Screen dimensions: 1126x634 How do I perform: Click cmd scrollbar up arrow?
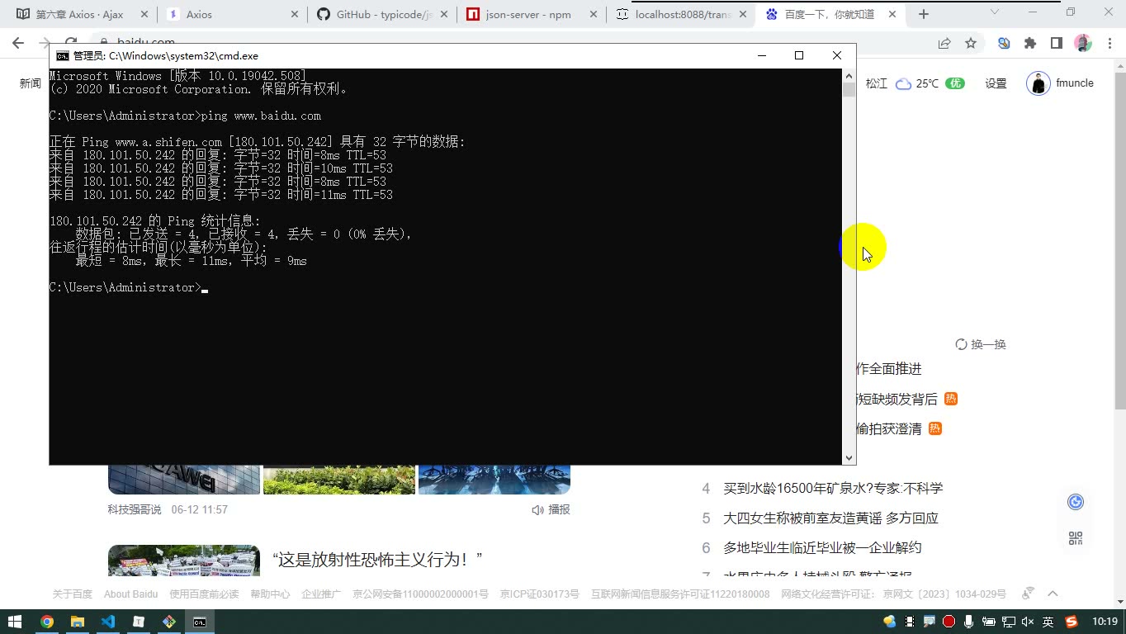pos(849,75)
